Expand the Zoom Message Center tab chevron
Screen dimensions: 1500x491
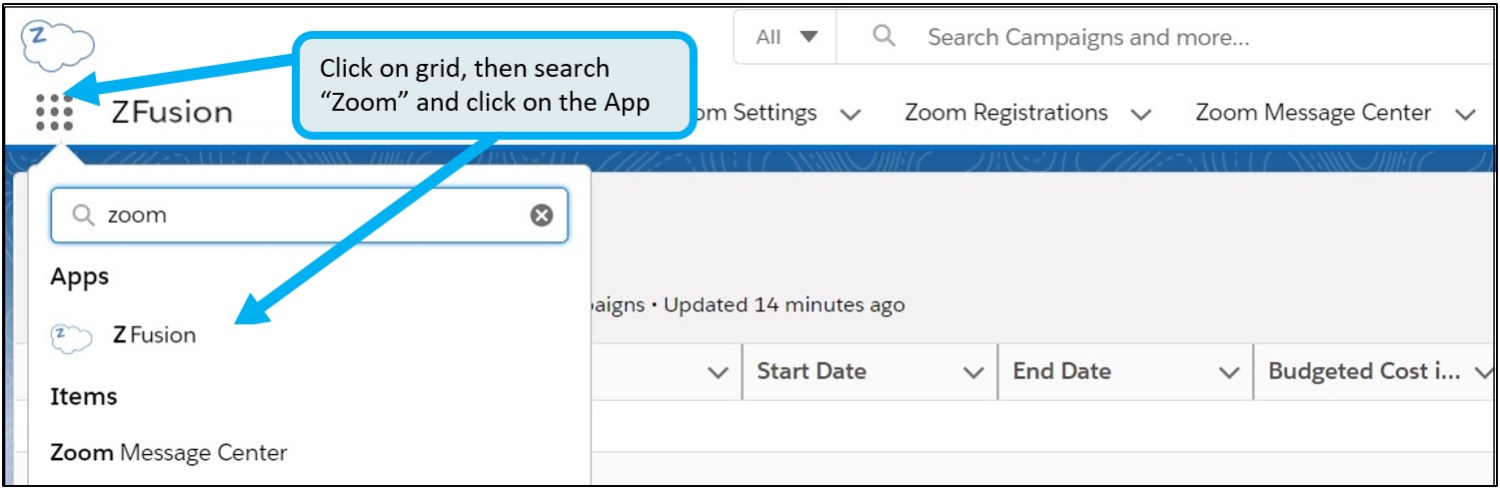coord(1465,115)
